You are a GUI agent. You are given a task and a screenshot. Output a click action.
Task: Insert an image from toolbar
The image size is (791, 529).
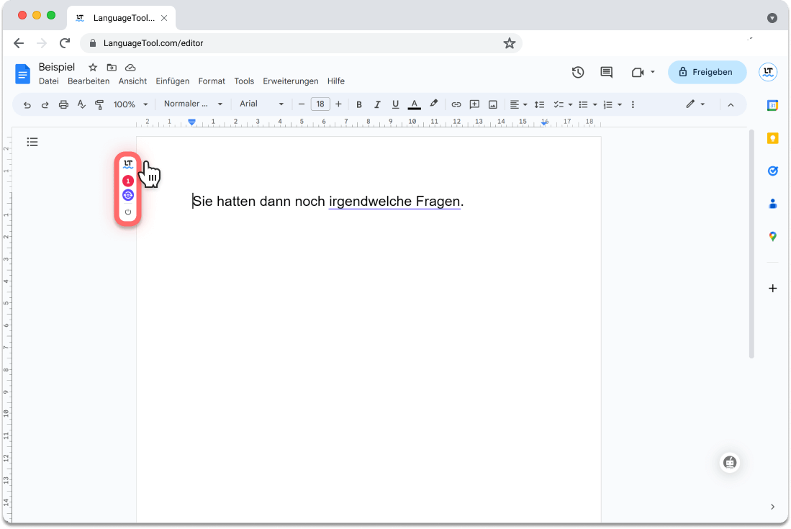(493, 104)
